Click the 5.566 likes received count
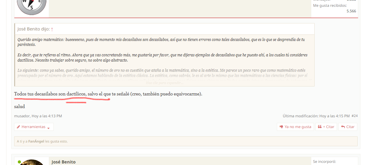The image size is (365, 165). point(351,11)
